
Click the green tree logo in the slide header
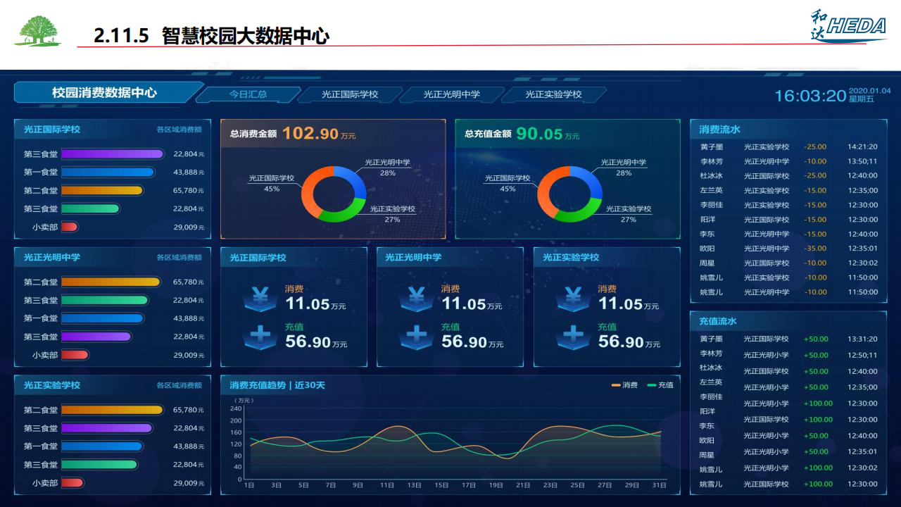(x=38, y=30)
